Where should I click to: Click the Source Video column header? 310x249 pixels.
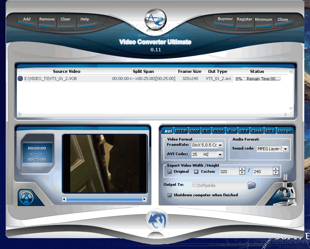tap(67, 71)
